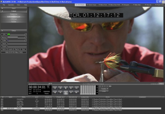This screenshot has height=114, width=165.
Task: Click the Export button
Action: 4,46
